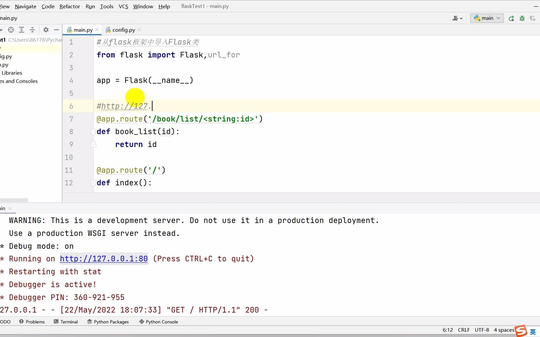Close the main.py editor tab

pos(97,30)
